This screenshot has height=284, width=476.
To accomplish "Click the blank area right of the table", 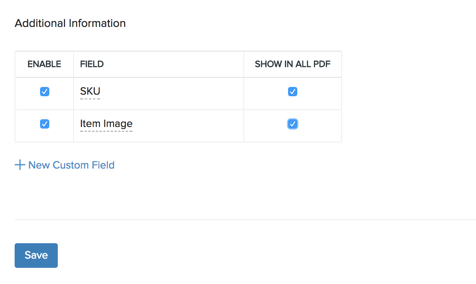I will pyautogui.click(x=404, y=96).
